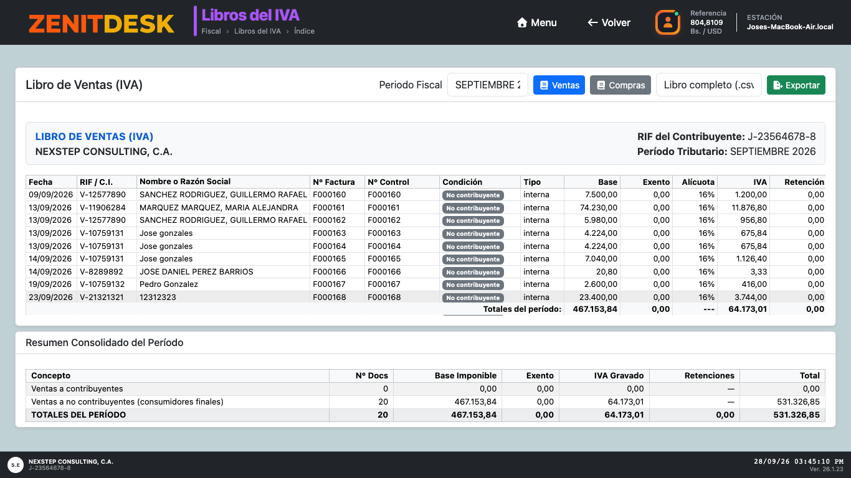This screenshot has height=478, width=851.
Task: Open the Libro completo format dropdown
Action: pyautogui.click(x=709, y=85)
